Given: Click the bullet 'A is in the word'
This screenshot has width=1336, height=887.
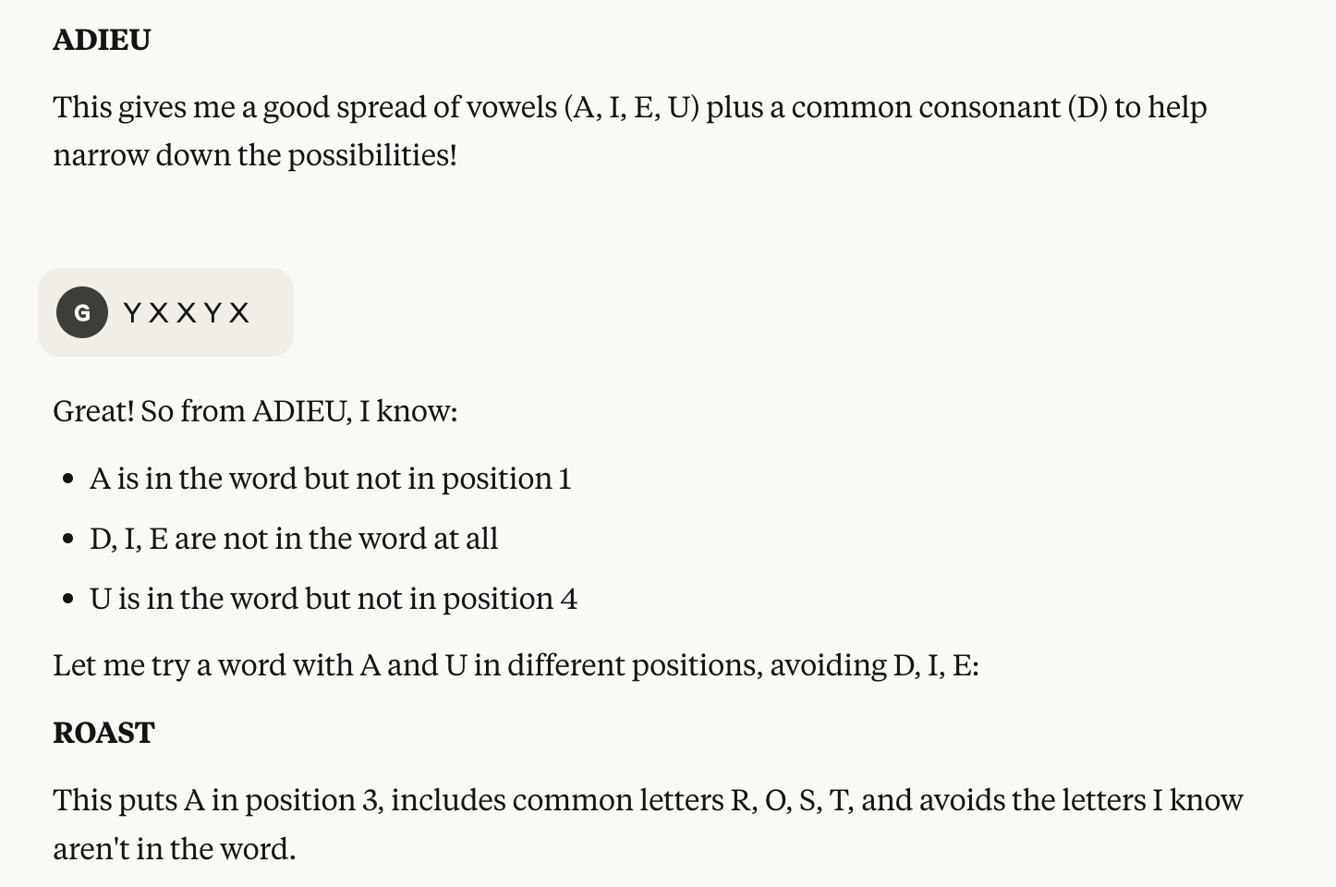Looking at the screenshot, I should tap(330, 479).
